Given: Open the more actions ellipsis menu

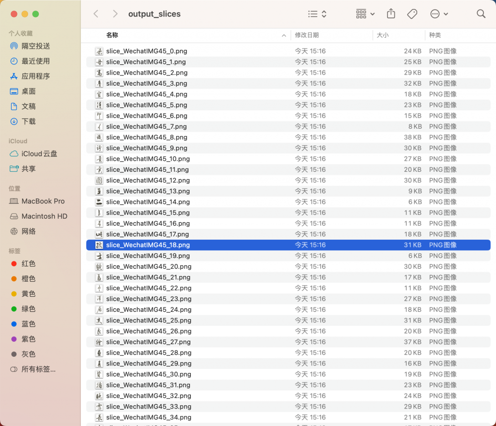Looking at the screenshot, I should pos(439,14).
